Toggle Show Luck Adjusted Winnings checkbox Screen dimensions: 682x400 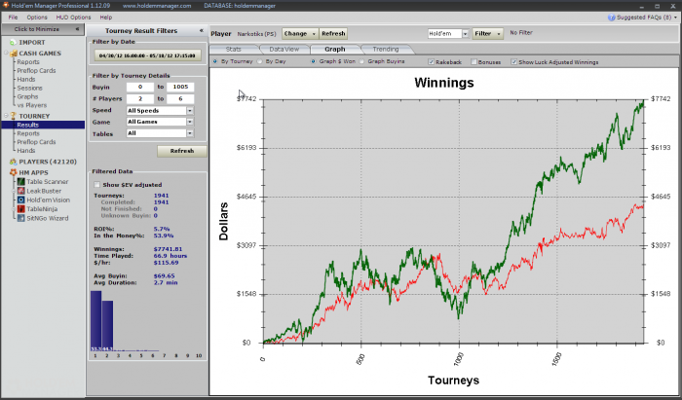(x=513, y=62)
